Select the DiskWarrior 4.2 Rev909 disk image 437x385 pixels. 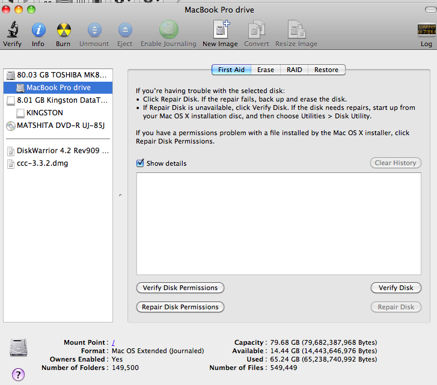click(x=58, y=151)
